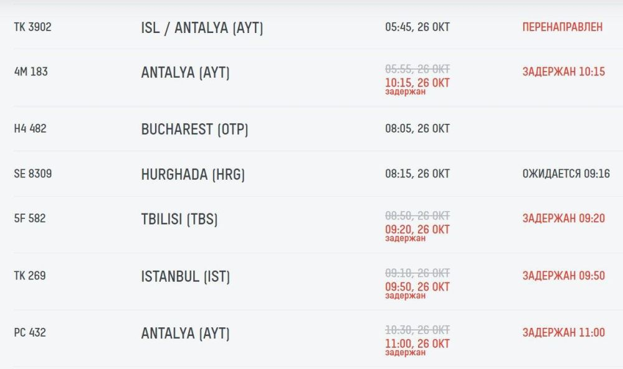Click flight number SE 8309
Viewport: 623px width, 369px height.
point(33,174)
